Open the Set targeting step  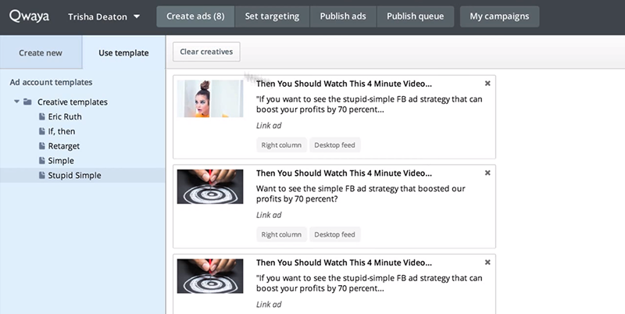(x=272, y=16)
